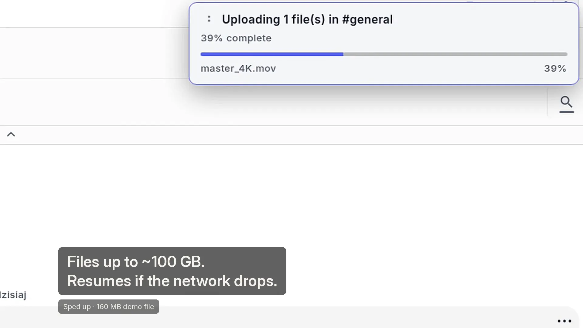Image resolution: width=583 pixels, height=328 pixels.
Task: Grab the drag handle dots in upload popup
Action: pyautogui.click(x=209, y=19)
